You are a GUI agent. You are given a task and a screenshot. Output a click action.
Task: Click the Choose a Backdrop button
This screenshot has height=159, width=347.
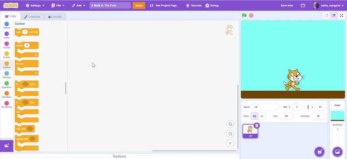pos(337,152)
